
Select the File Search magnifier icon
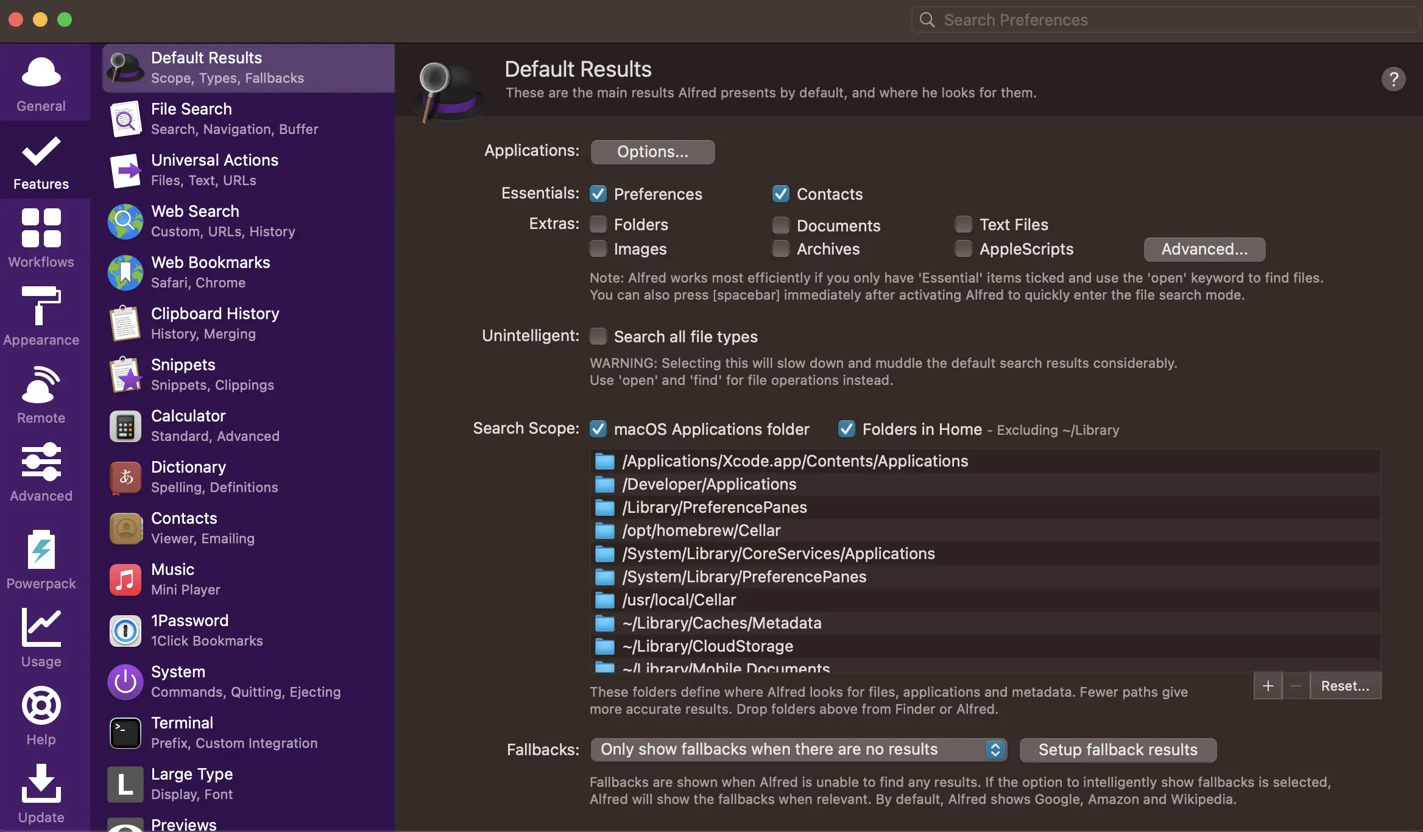(125, 119)
